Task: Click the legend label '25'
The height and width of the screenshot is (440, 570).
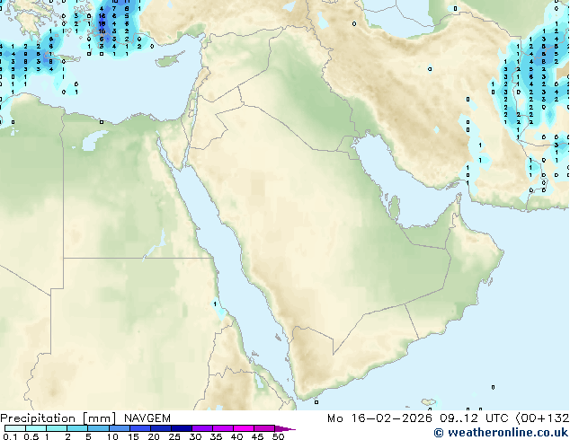Action: pyautogui.click(x=174, y=436)
